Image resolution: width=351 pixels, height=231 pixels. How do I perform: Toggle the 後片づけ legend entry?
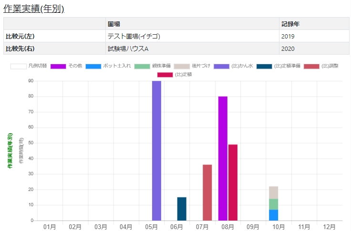tap(182, 66)
